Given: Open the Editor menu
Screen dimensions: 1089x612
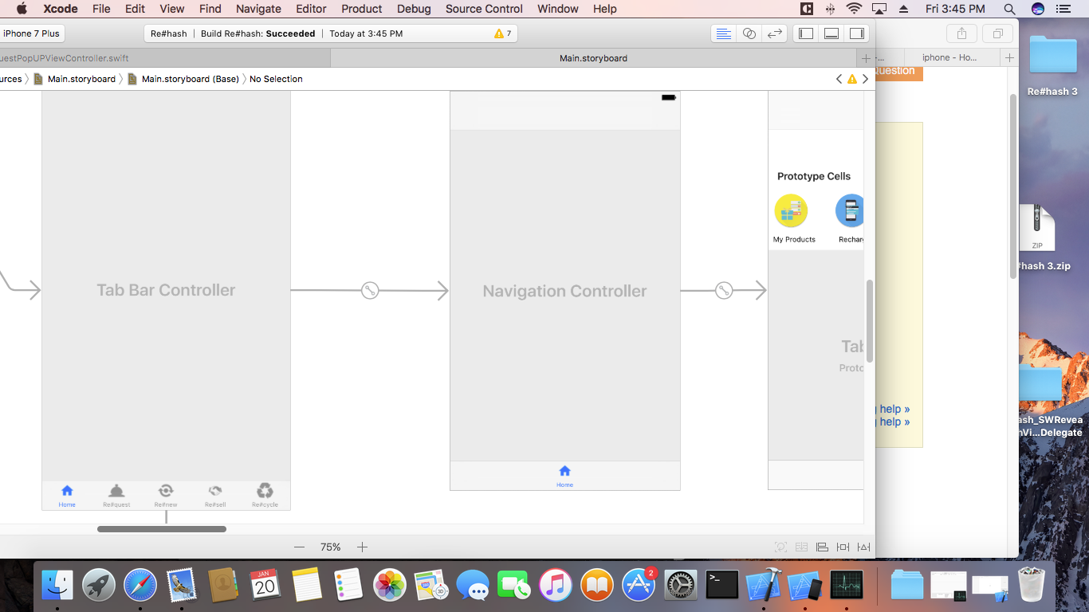Looking at the screenshot, I should (311, 9).
